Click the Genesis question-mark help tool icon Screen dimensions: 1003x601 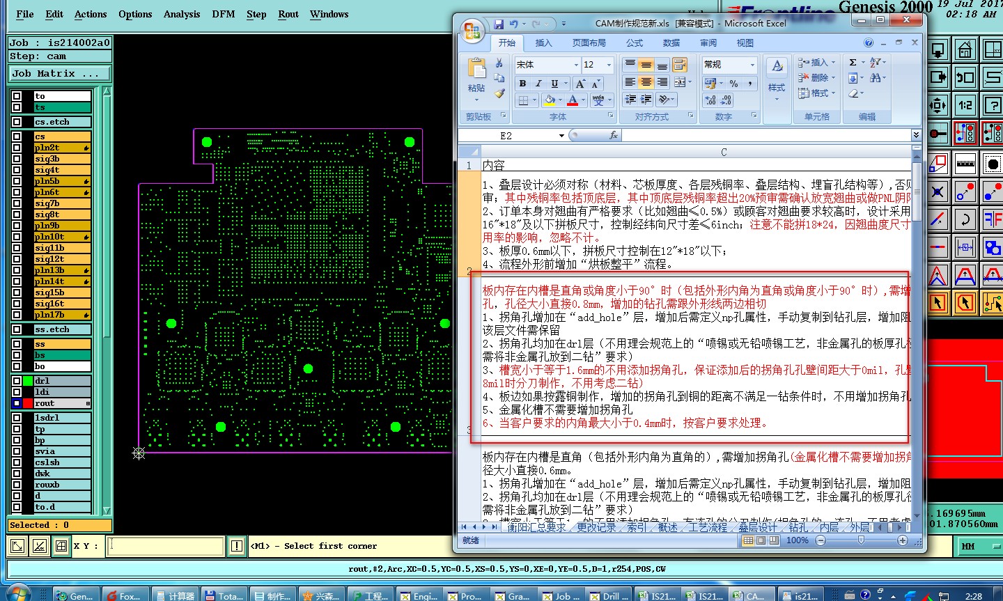click(992, 106)
